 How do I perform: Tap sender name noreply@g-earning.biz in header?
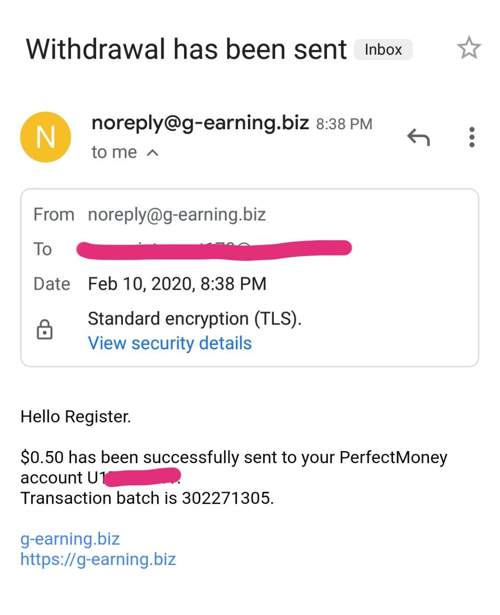point(200,123)
